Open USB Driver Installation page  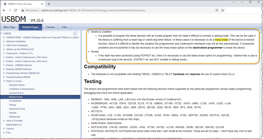click(17, 45)
